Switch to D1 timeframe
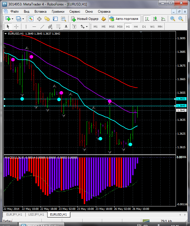This screenshot has width=190, height=226. tap(144, 27)
